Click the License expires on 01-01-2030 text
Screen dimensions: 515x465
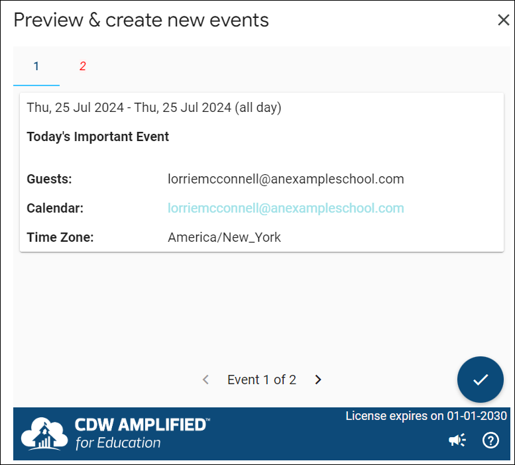tap(426, 416)
